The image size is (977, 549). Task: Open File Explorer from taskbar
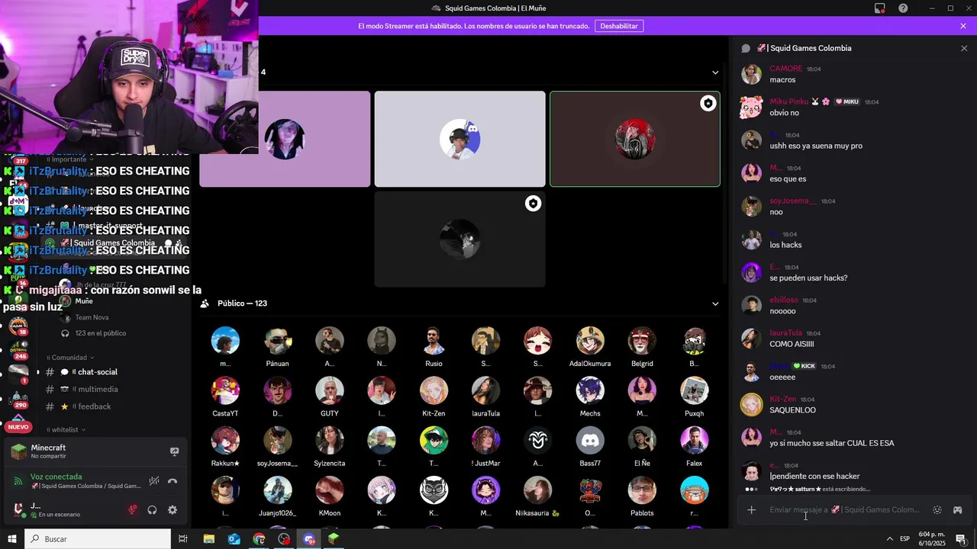[208, 539]
